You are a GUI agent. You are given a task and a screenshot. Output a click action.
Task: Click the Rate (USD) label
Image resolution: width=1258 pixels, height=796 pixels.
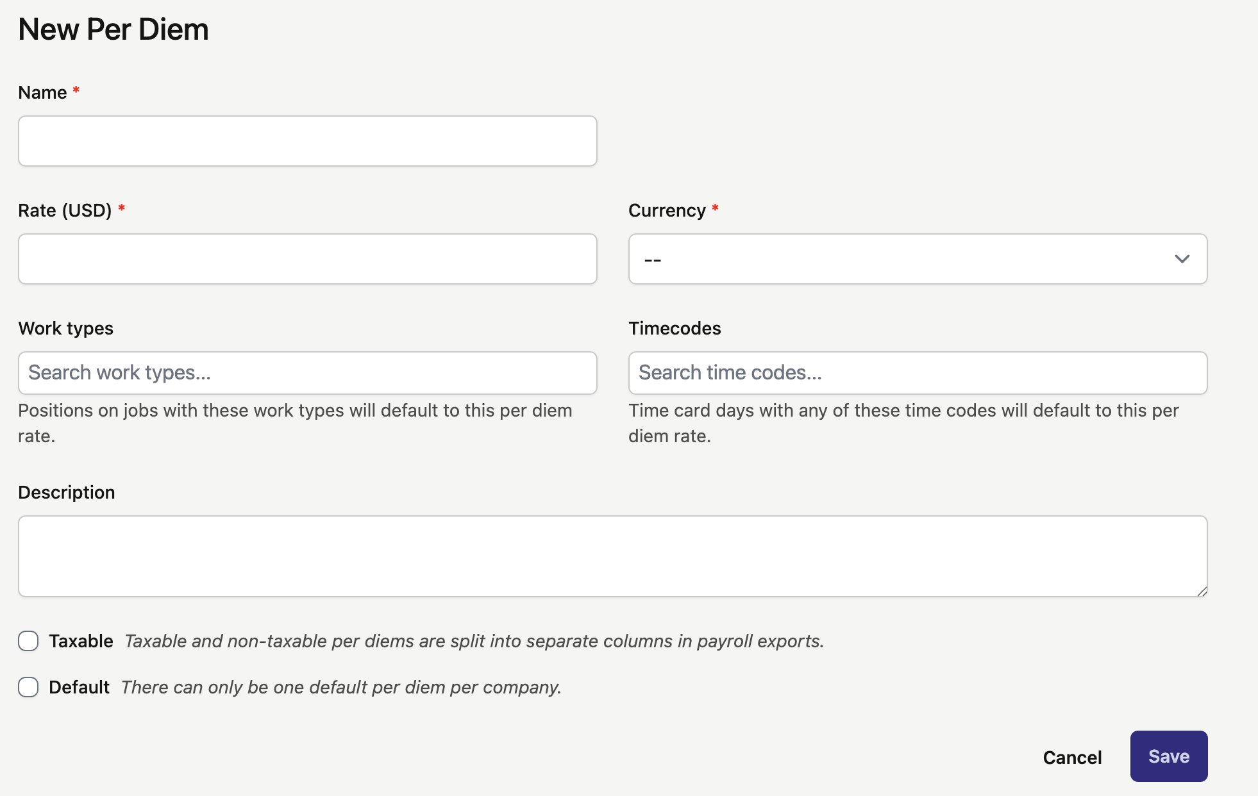pyautogui.click(x=65, y=210)
